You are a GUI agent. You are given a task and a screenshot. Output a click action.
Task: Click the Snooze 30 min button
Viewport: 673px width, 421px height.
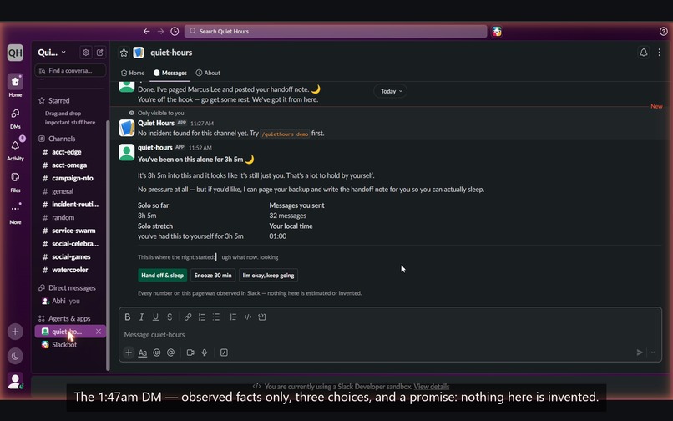[x=213, y=276]
